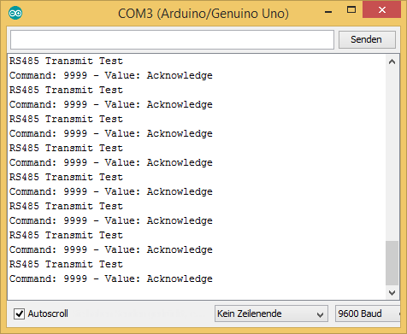Viewport: 407px width, 334px height.
Task: Click the scrollbar up arrow
Action: (392, 62)
